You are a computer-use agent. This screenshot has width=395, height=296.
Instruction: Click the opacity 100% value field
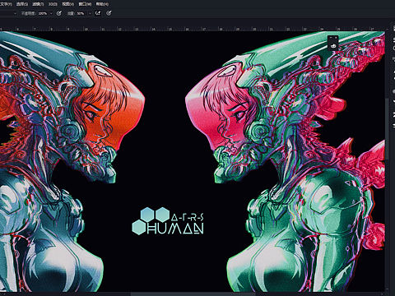tap(43, 13)
